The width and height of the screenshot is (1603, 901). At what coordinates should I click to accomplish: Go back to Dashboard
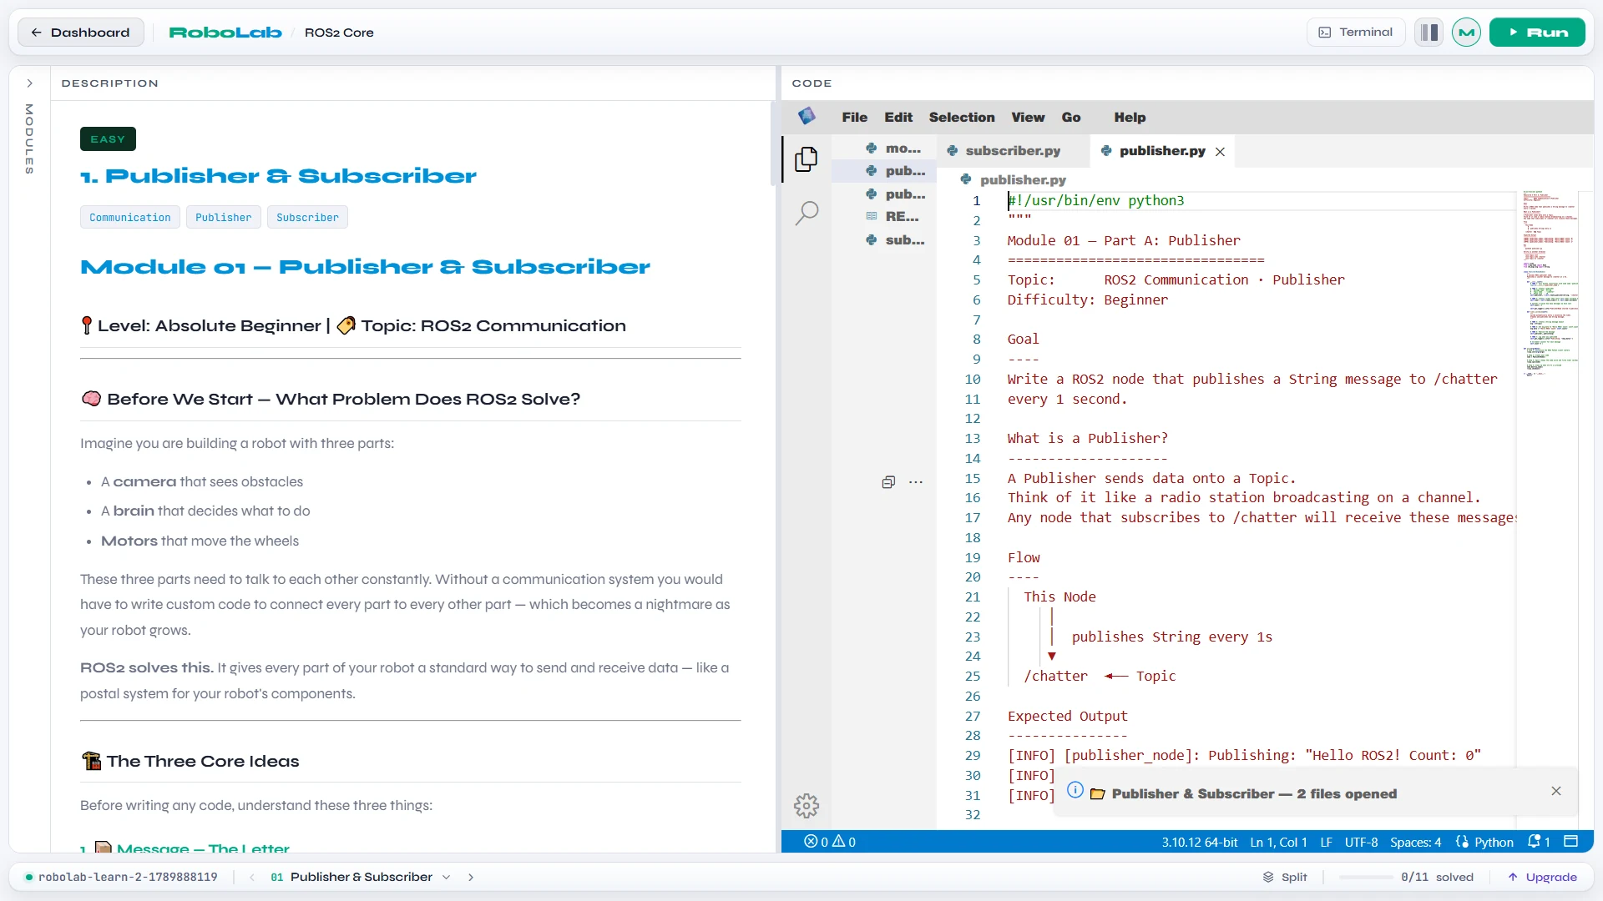[81, 33]
